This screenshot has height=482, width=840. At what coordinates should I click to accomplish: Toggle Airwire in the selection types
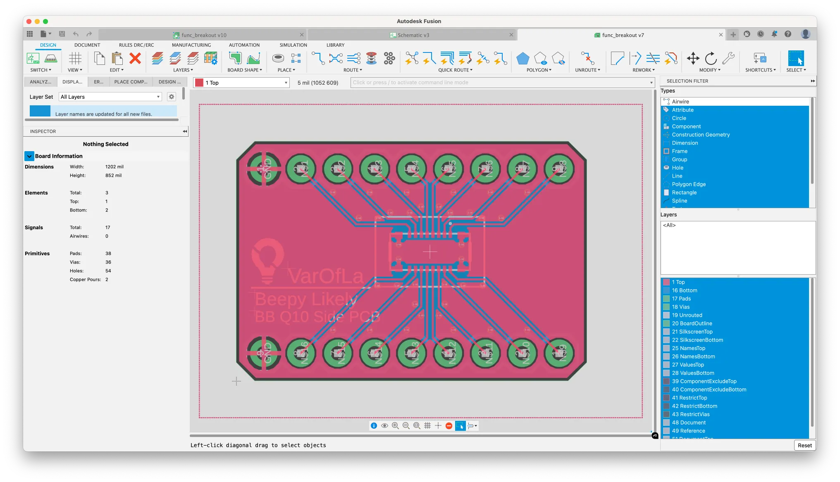pyautogui.click(x=680, y=102)
